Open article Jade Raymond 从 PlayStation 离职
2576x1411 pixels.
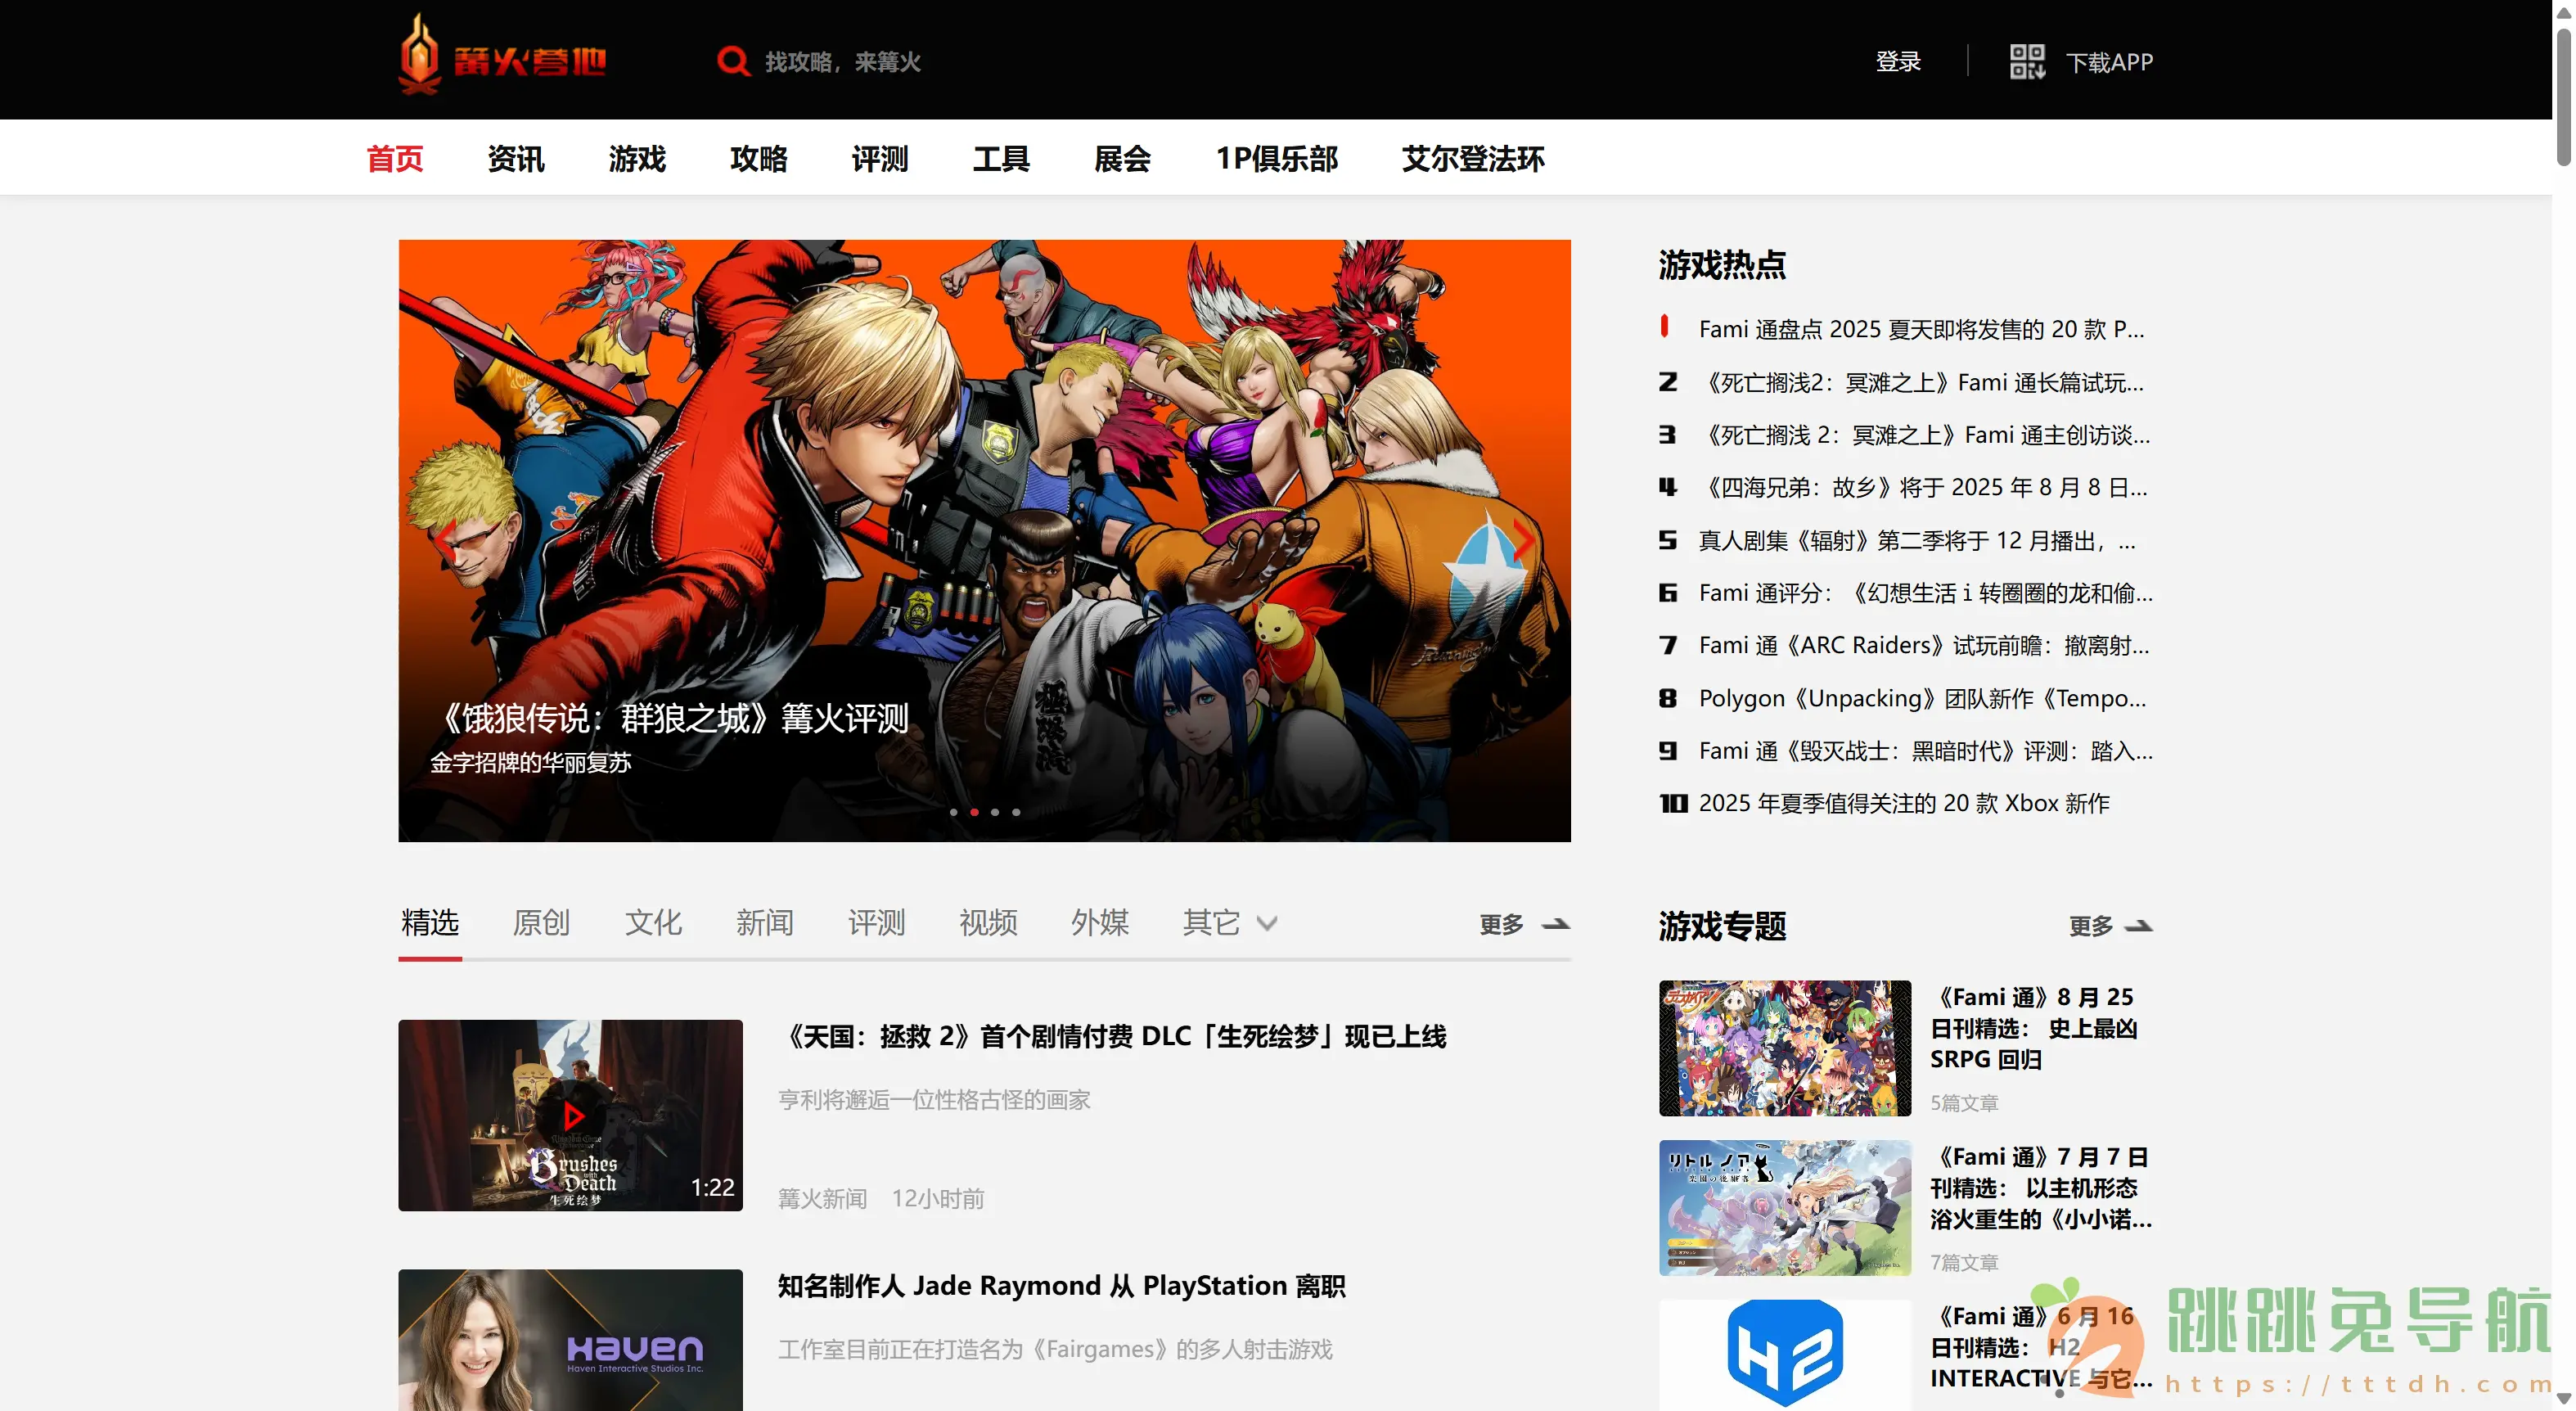[1061, 1285]
